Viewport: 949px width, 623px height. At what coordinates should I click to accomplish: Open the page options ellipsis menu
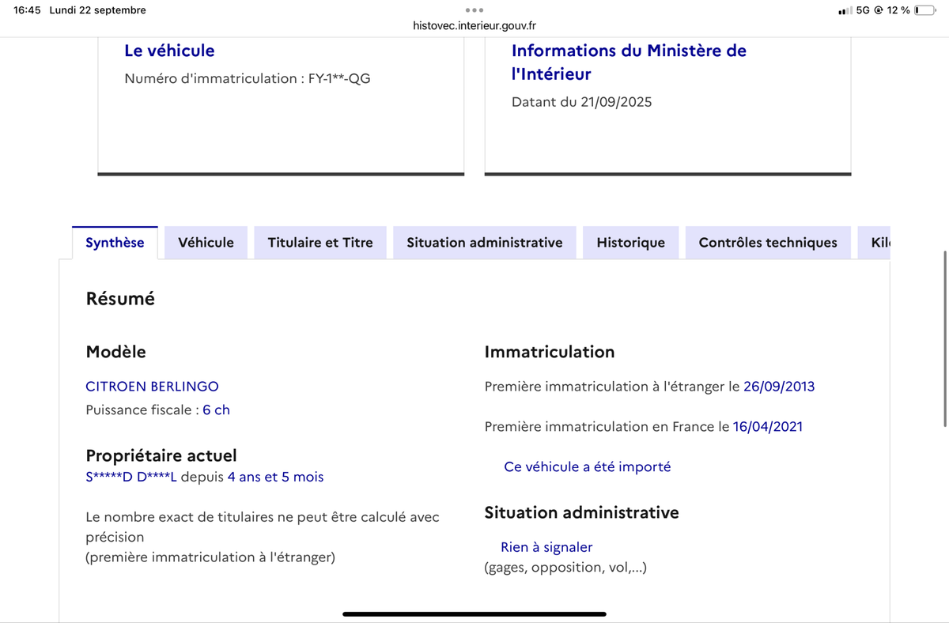[475, 11]
